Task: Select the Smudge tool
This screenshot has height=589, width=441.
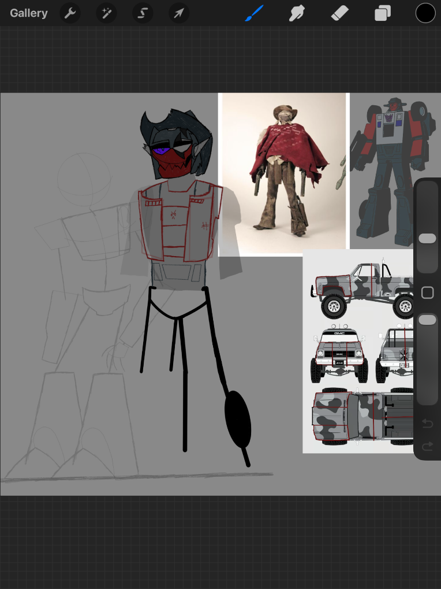Action: coord(297,13)
